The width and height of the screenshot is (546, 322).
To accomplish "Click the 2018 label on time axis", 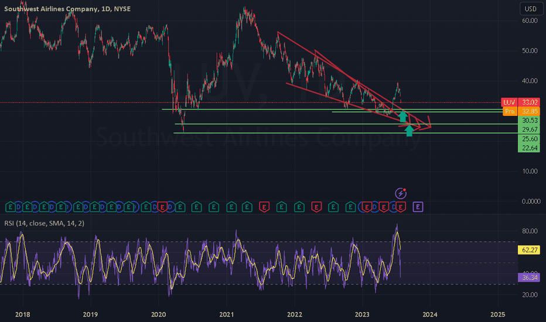I will coord(23,315).
